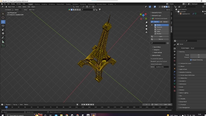Select the Transform tool
The width and height of the screenshot is (206, 116).
[3, 33]
